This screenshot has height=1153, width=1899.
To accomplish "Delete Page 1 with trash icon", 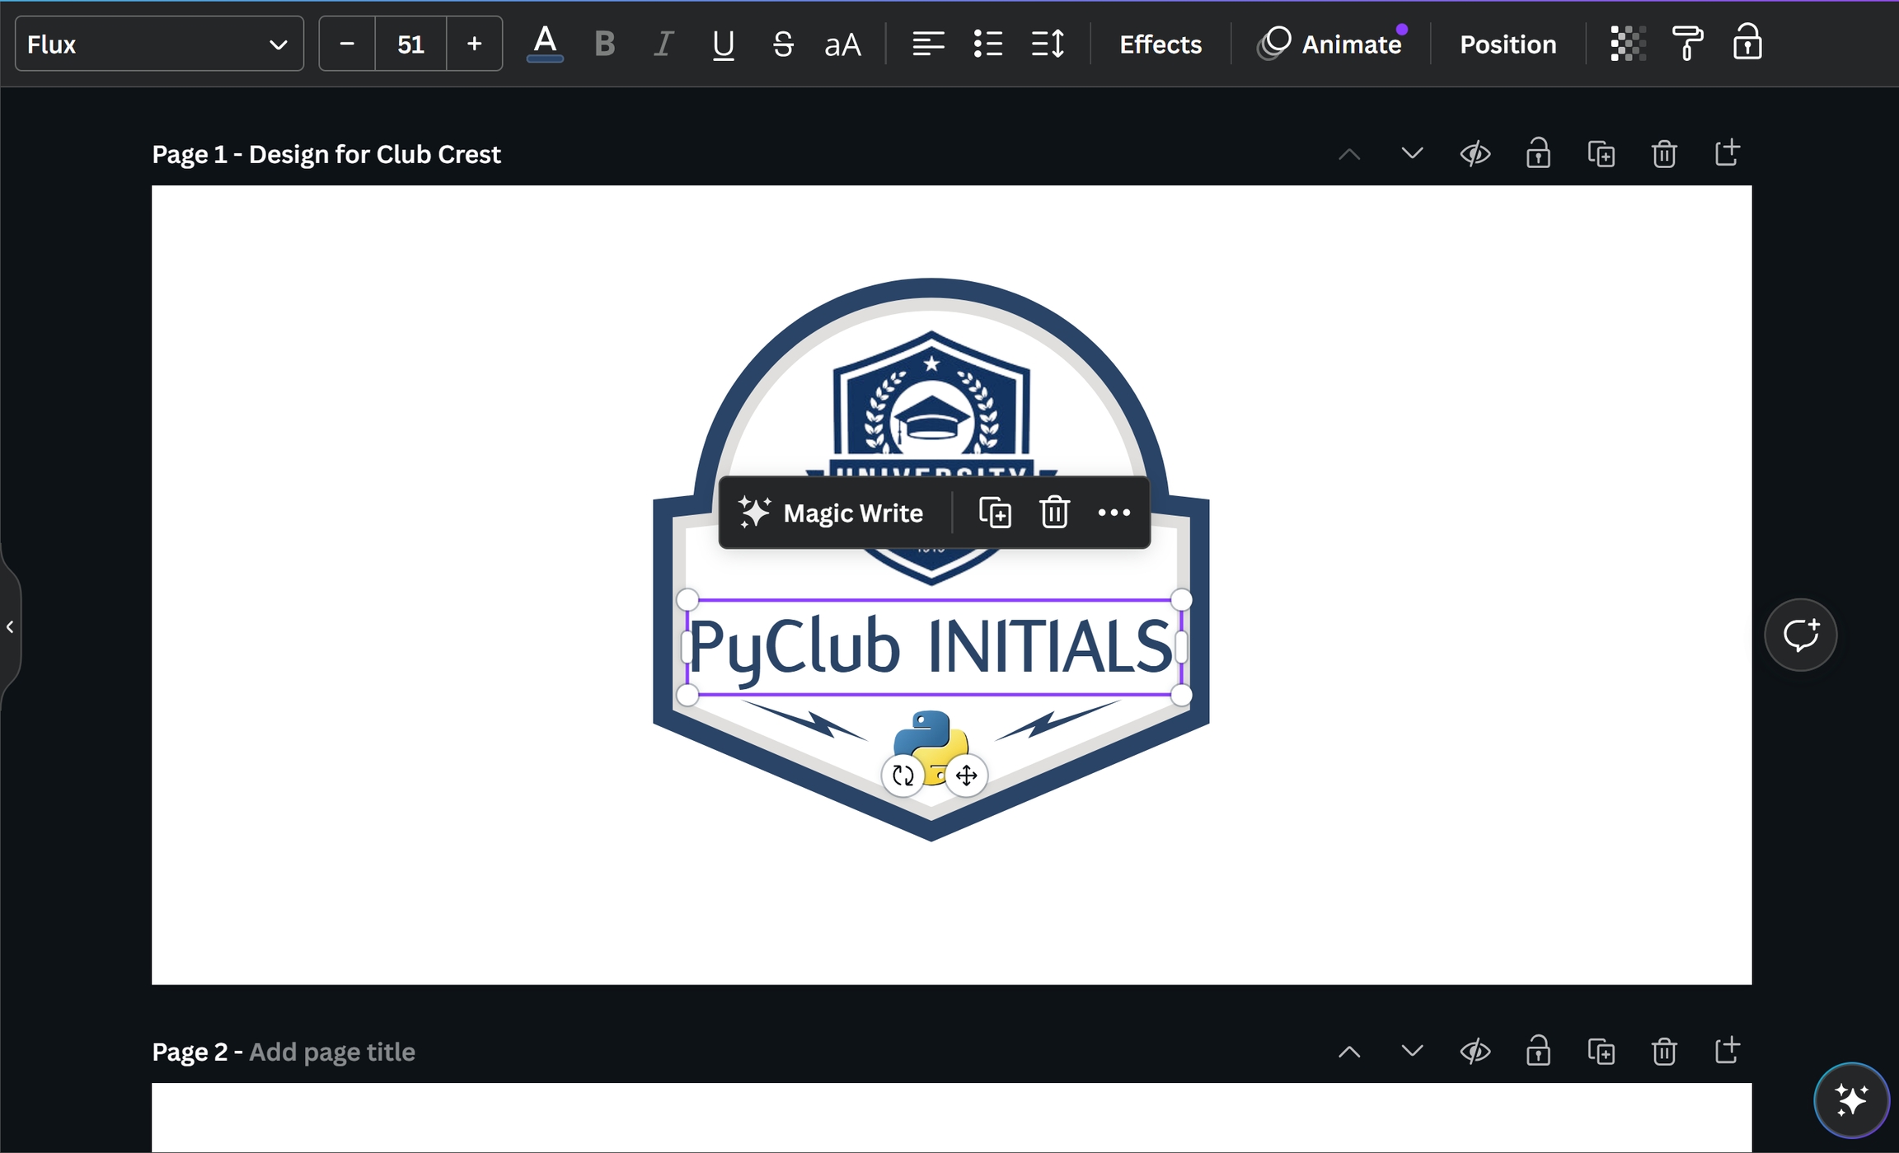I will [1663, 154].
